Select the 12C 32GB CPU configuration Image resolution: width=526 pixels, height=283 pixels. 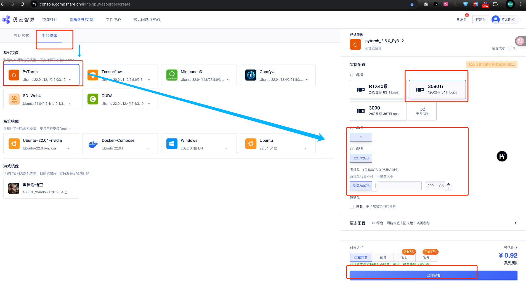361,158
